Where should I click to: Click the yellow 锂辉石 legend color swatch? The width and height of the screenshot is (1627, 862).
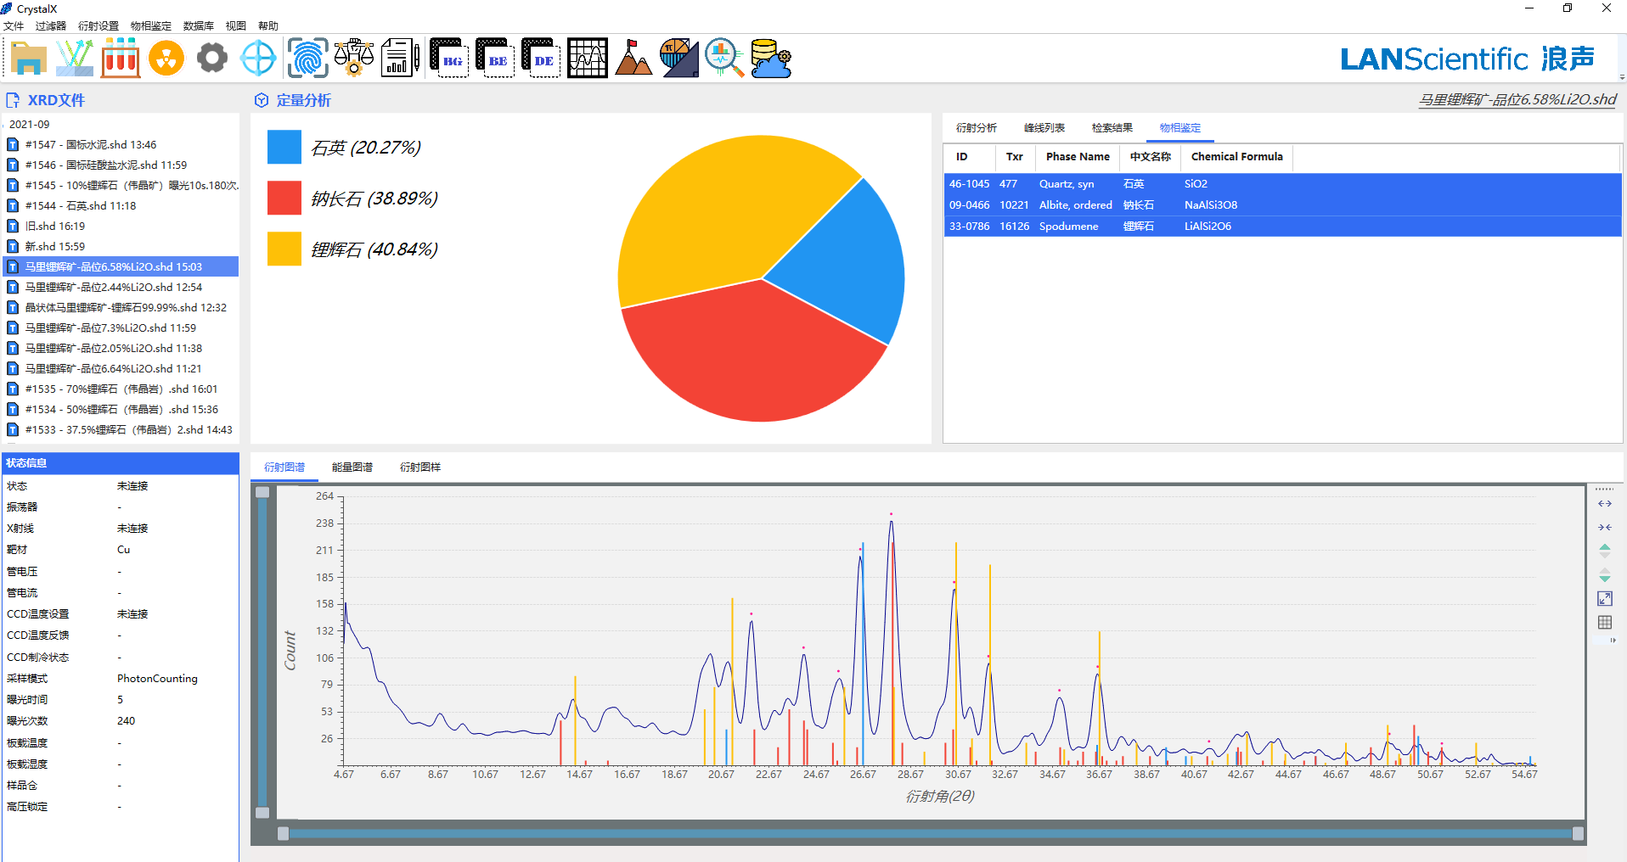pos(284,249)
